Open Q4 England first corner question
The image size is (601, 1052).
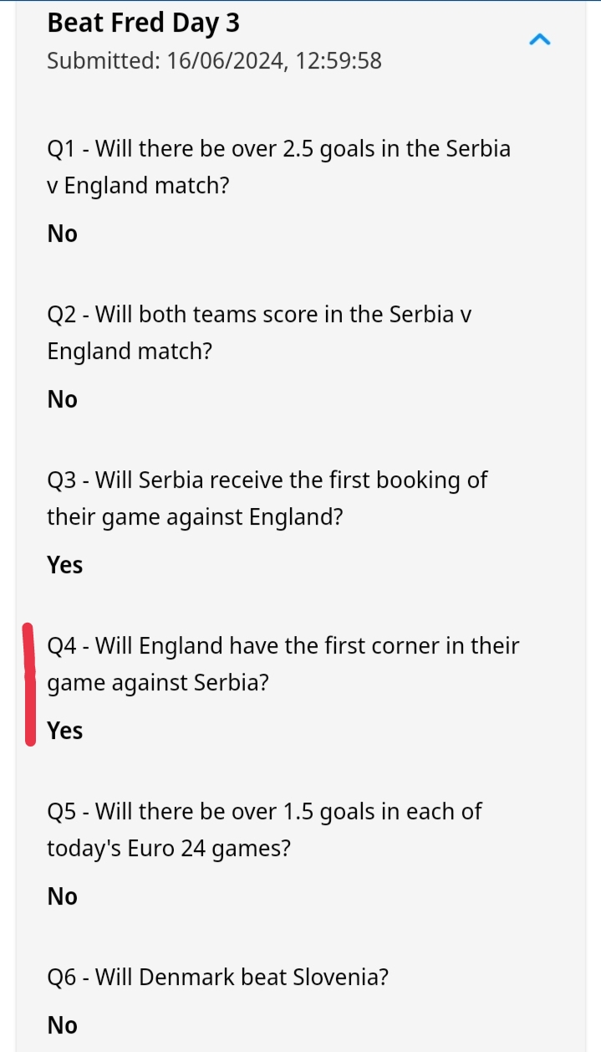(x=283, y=664)
